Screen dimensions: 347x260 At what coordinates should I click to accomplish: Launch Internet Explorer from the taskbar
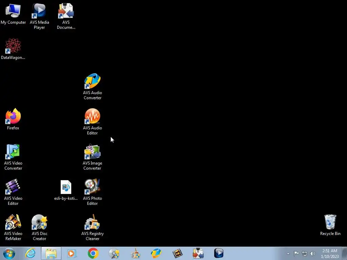pos(30,253)
